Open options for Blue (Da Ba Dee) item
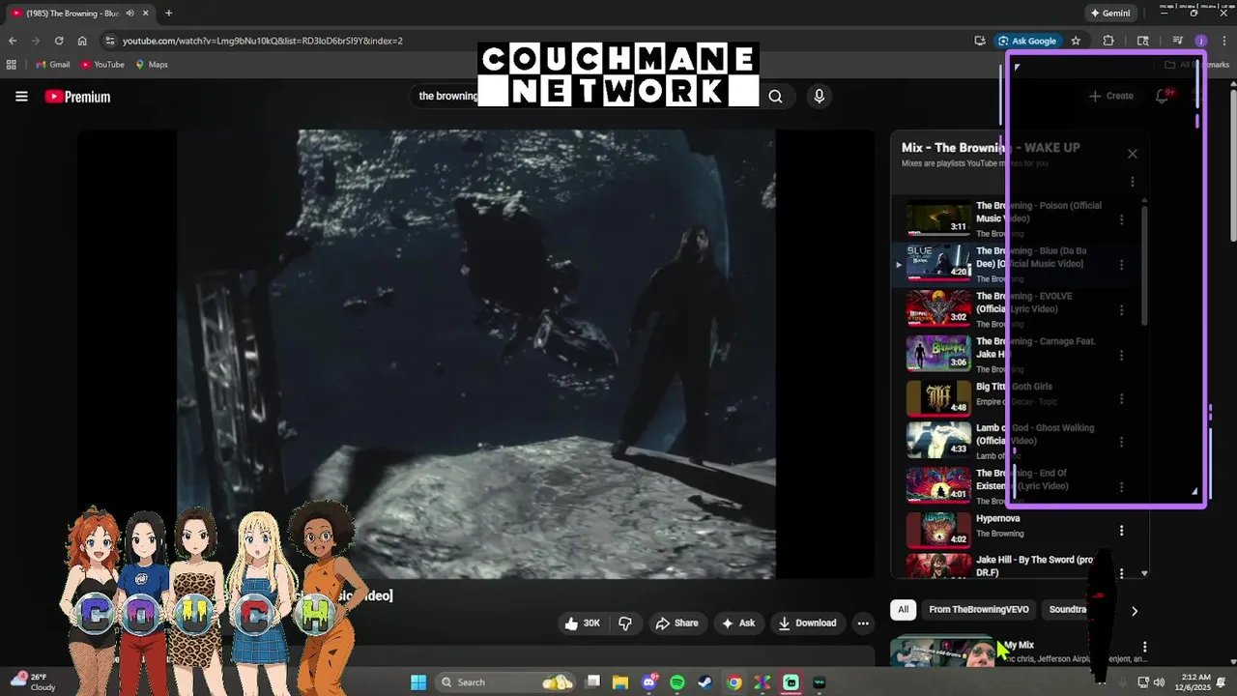Viewport: 1237px width, 696px height. tap(1121, 264)
